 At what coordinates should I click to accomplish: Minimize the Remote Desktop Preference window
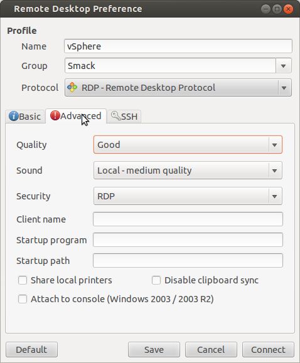click(x=265, y=9)
